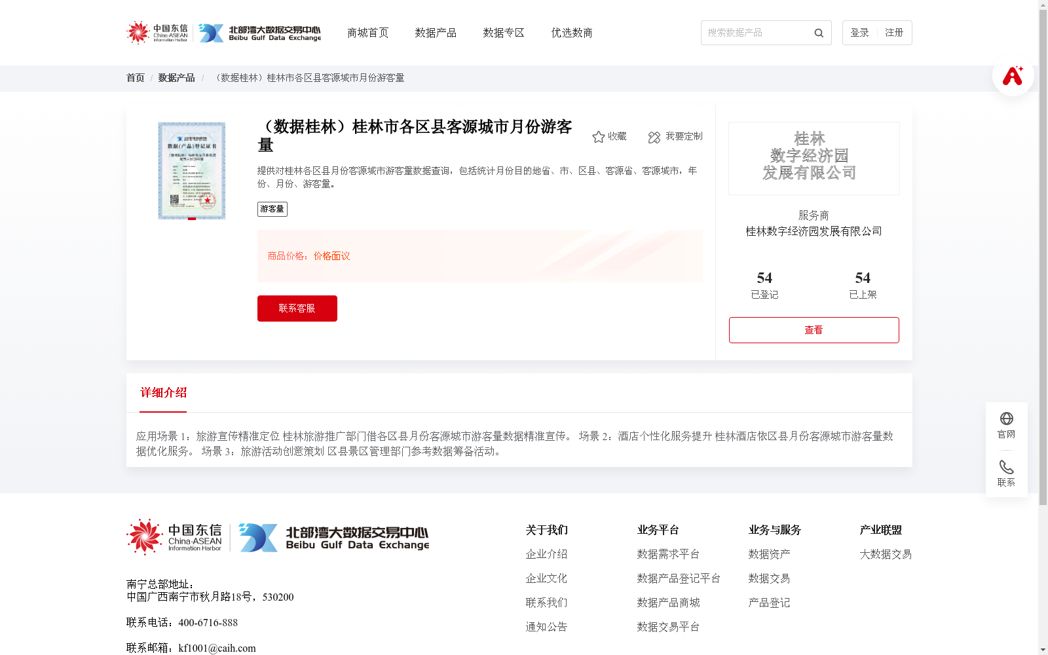The height and width of the screenshot is (655, 1048).
Task: Open the red AI assistant floating icon
Action: [1013, 75]
